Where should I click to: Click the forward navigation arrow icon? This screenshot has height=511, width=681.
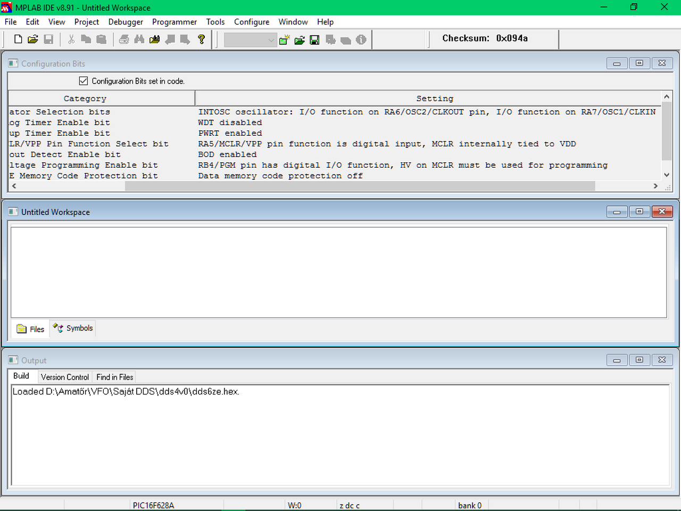[x=185, y=39]
